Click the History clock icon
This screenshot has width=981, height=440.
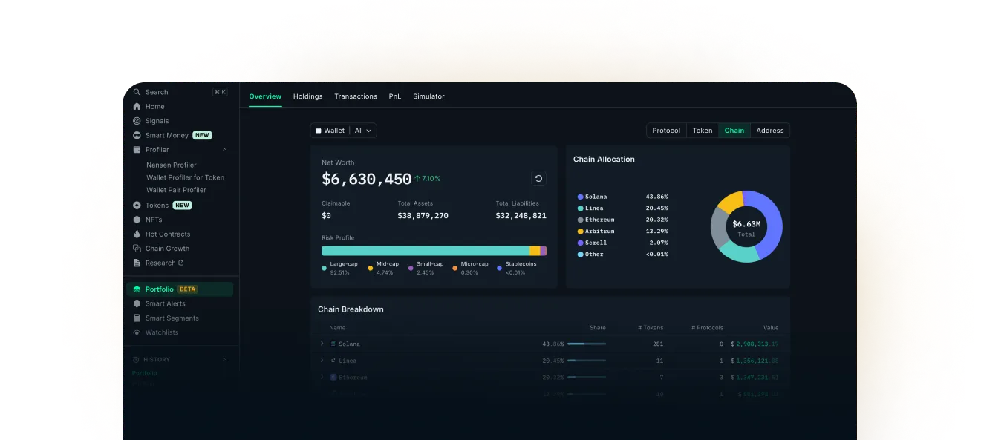tap(136, 359)
